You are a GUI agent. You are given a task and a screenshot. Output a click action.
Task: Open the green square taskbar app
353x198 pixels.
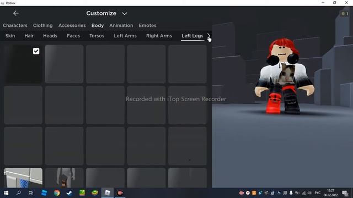(x=82, y=193)
